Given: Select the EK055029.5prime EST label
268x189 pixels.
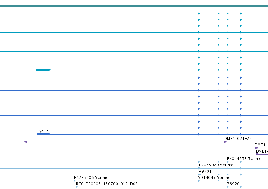Looking at the screenshot, I should [x=216, y=165].
